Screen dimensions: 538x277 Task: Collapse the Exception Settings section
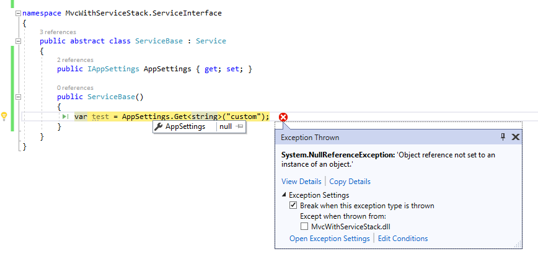[x=284, y=195]
